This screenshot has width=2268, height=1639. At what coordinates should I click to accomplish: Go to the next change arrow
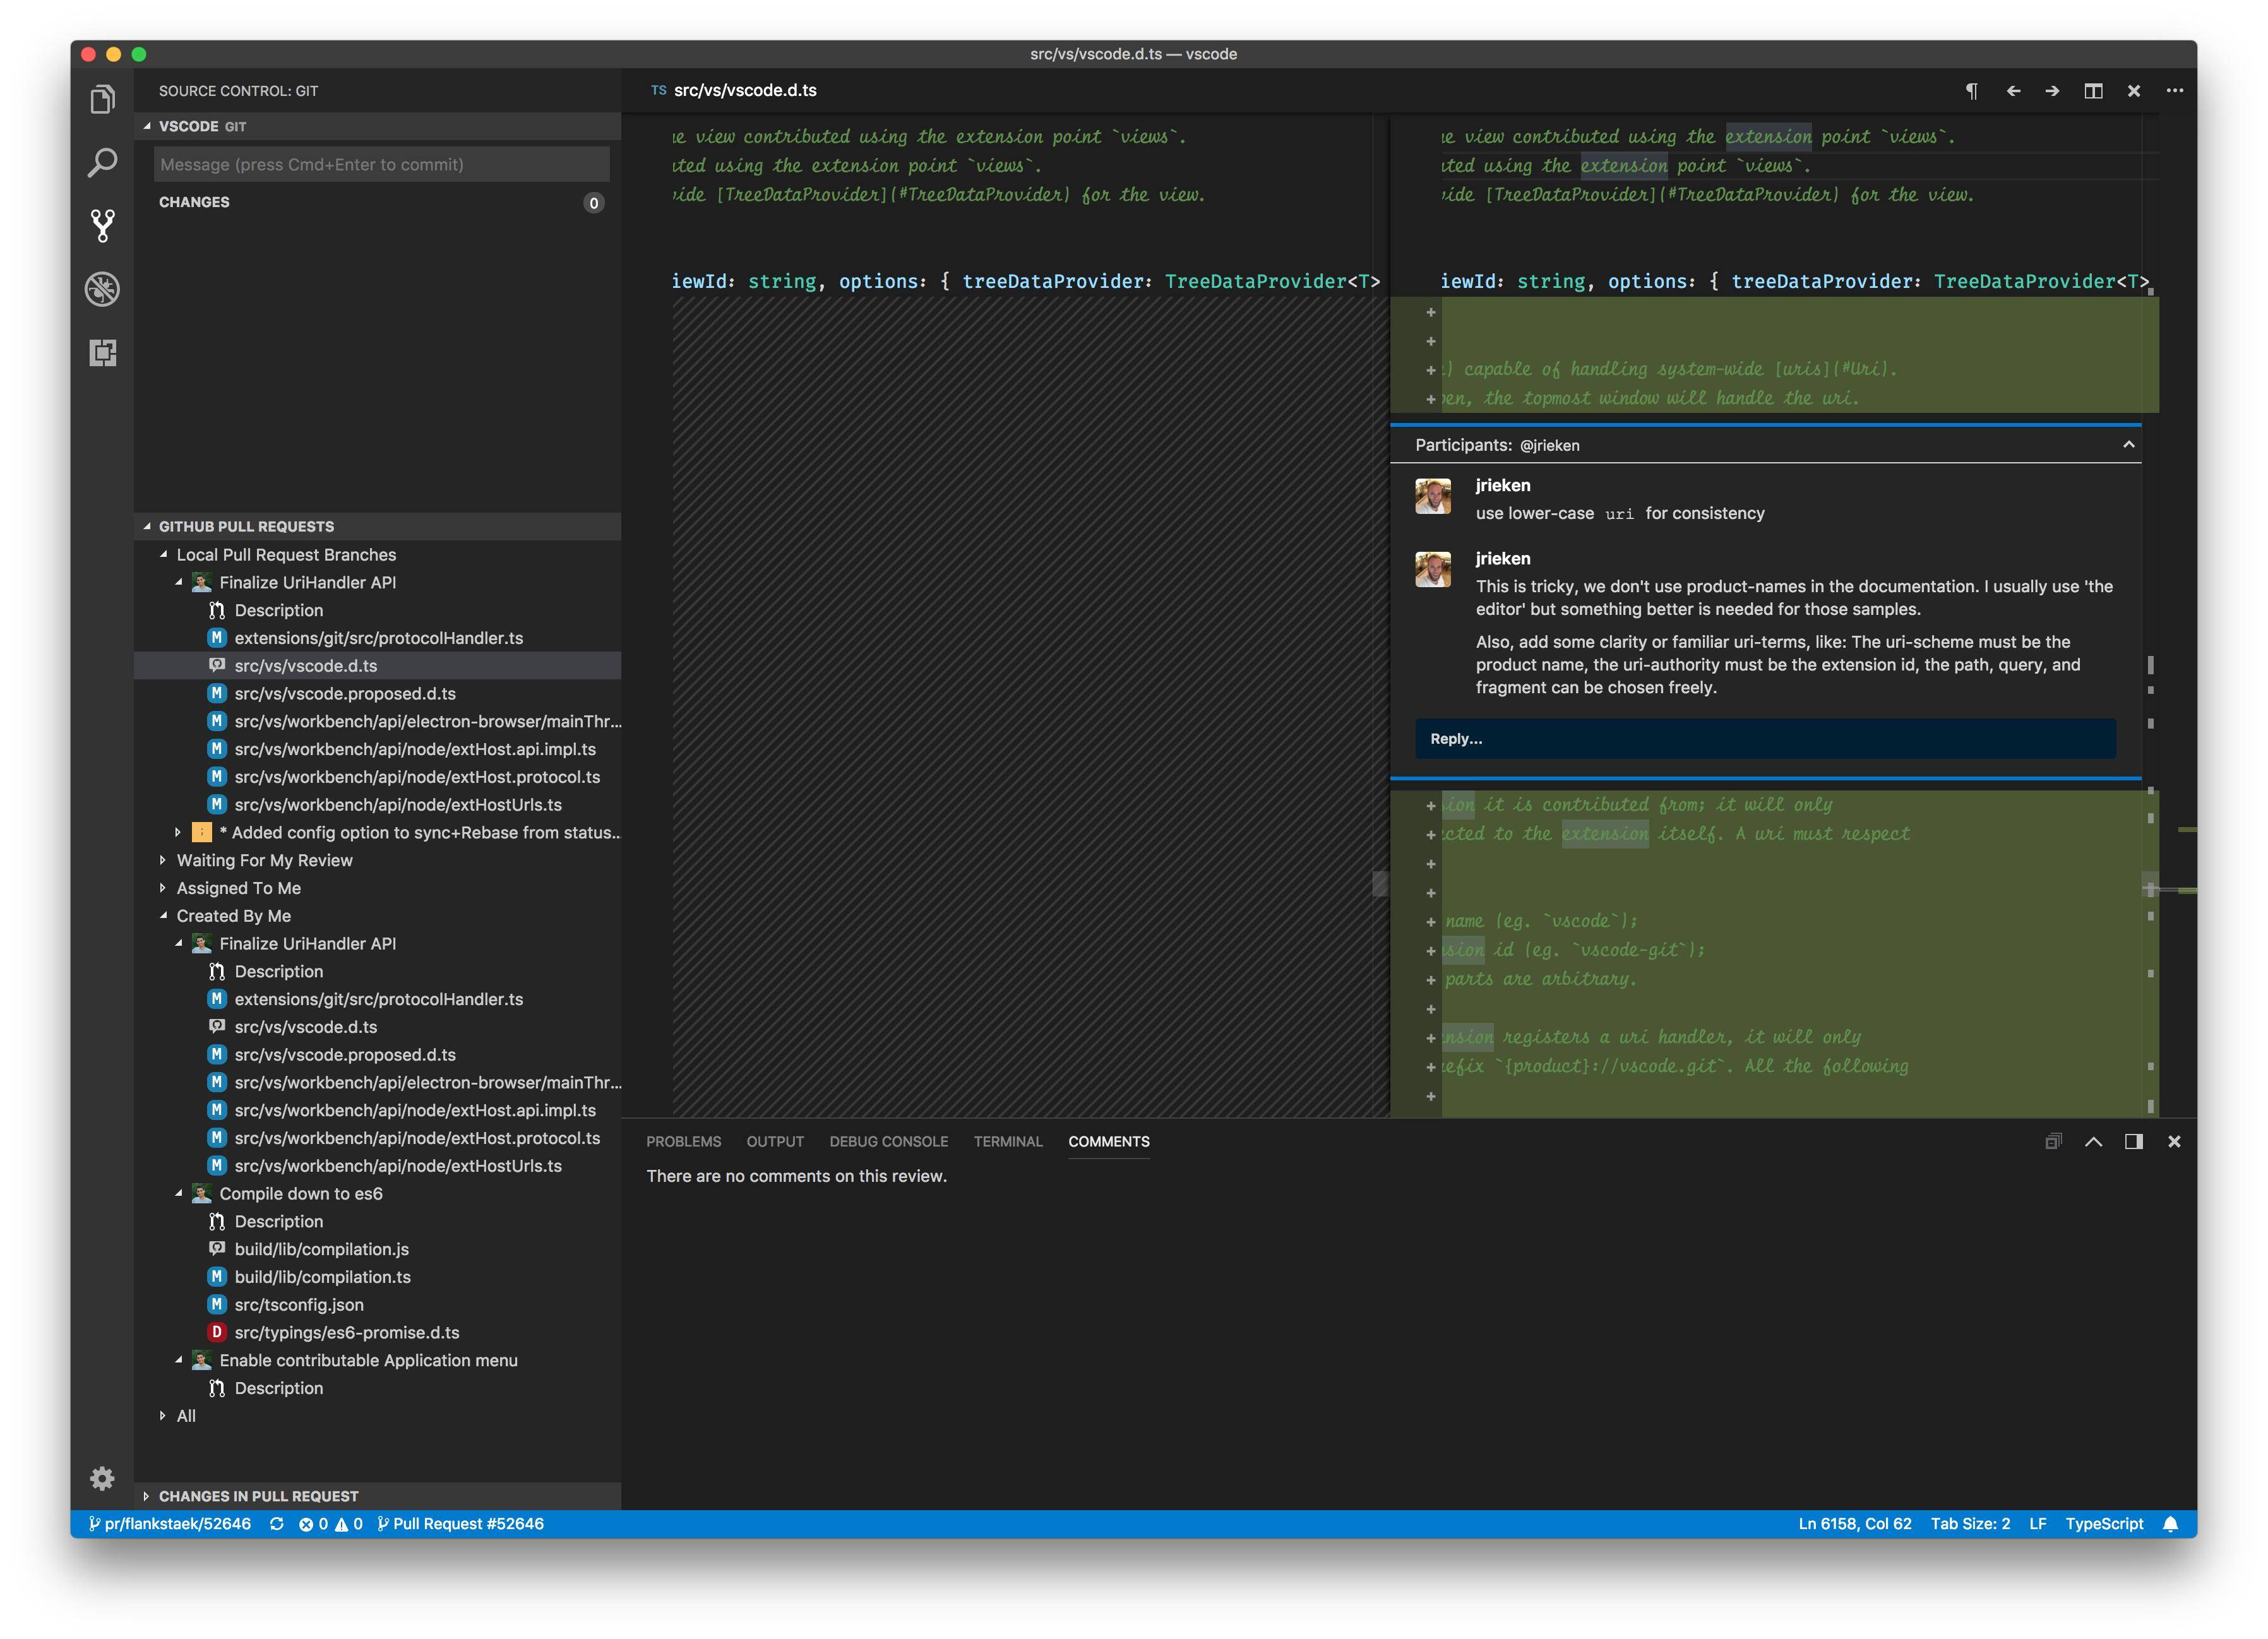[x=2052, y=91]
